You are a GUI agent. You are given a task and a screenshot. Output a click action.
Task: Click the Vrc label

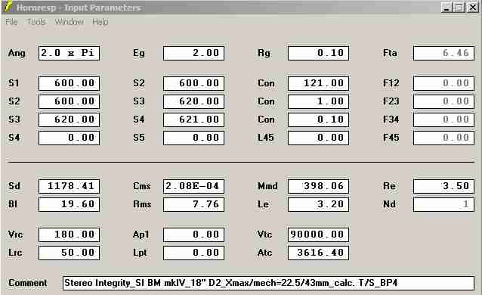[x=15, y=234]
